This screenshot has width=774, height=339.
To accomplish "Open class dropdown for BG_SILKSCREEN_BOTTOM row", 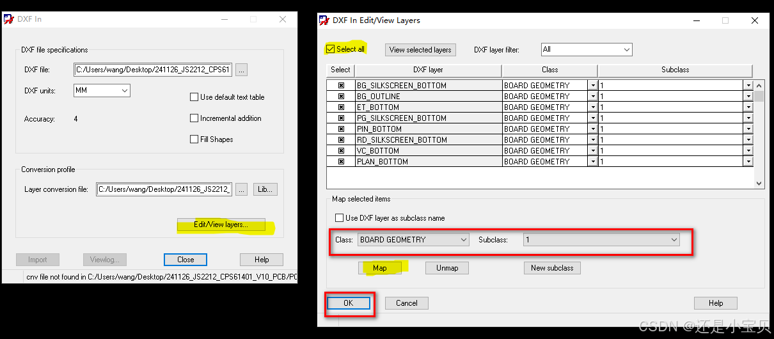I will [592, 86].
